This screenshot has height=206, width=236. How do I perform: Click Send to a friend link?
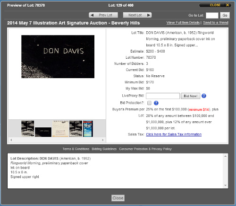click(x=216, y=23)
